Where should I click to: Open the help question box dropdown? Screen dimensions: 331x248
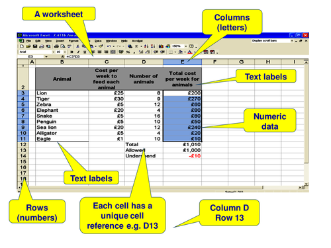pyautogui.click(x=292, y=41)
